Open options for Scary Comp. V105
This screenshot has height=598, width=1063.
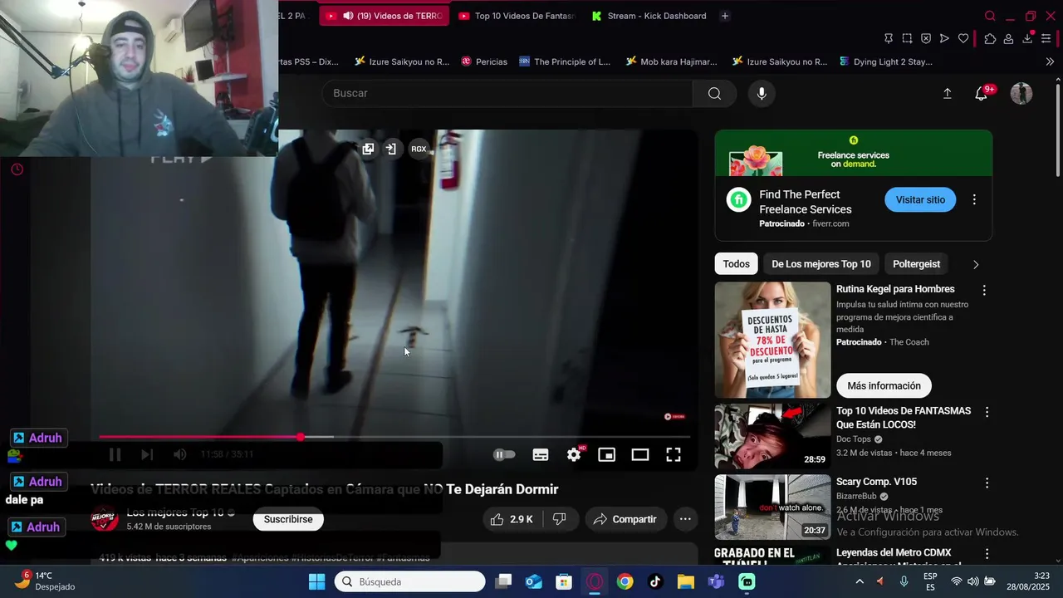(987, 483)
